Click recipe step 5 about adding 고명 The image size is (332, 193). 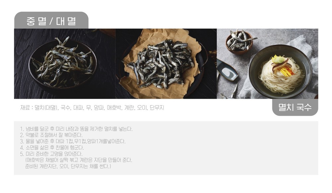[51, 154]
